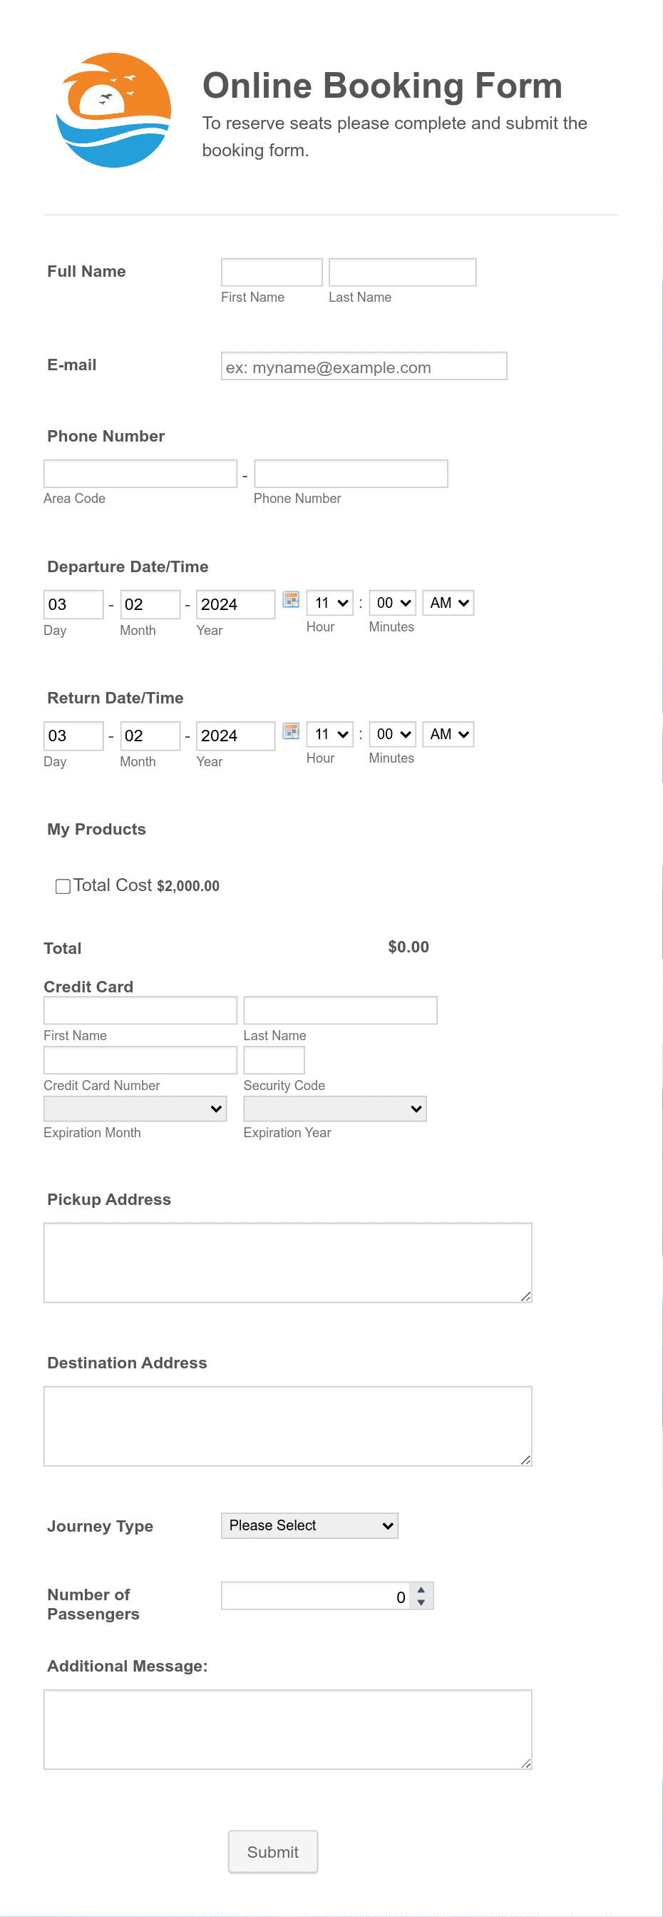Image resolution: width=663 pixels, height=1917 pixels.
Task: Click the First Name field under Full Name
Action: 272,271
